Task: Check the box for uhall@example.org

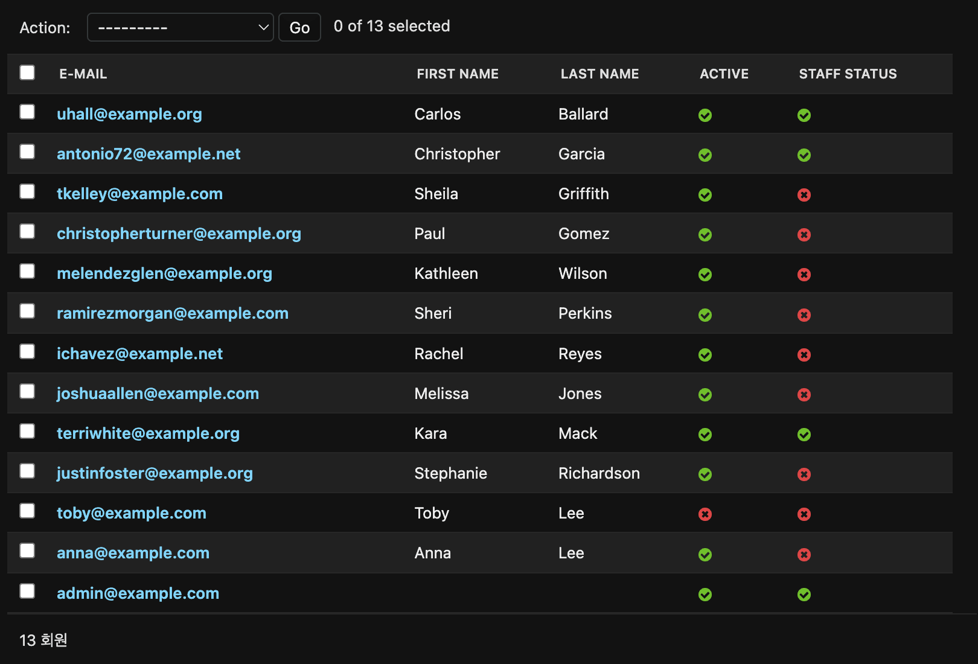Action: pos(27,112)
